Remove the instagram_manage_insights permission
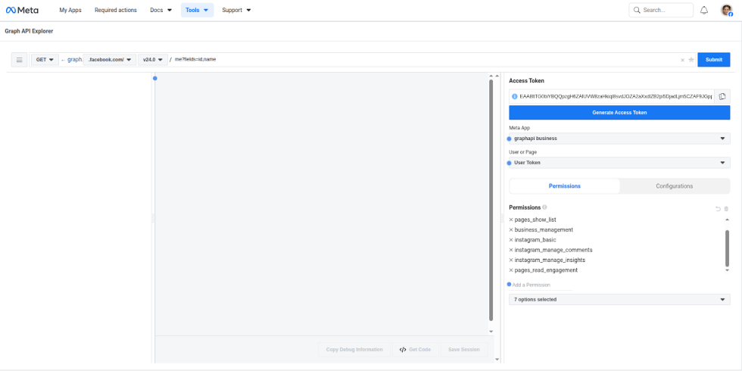 [511, 260]
